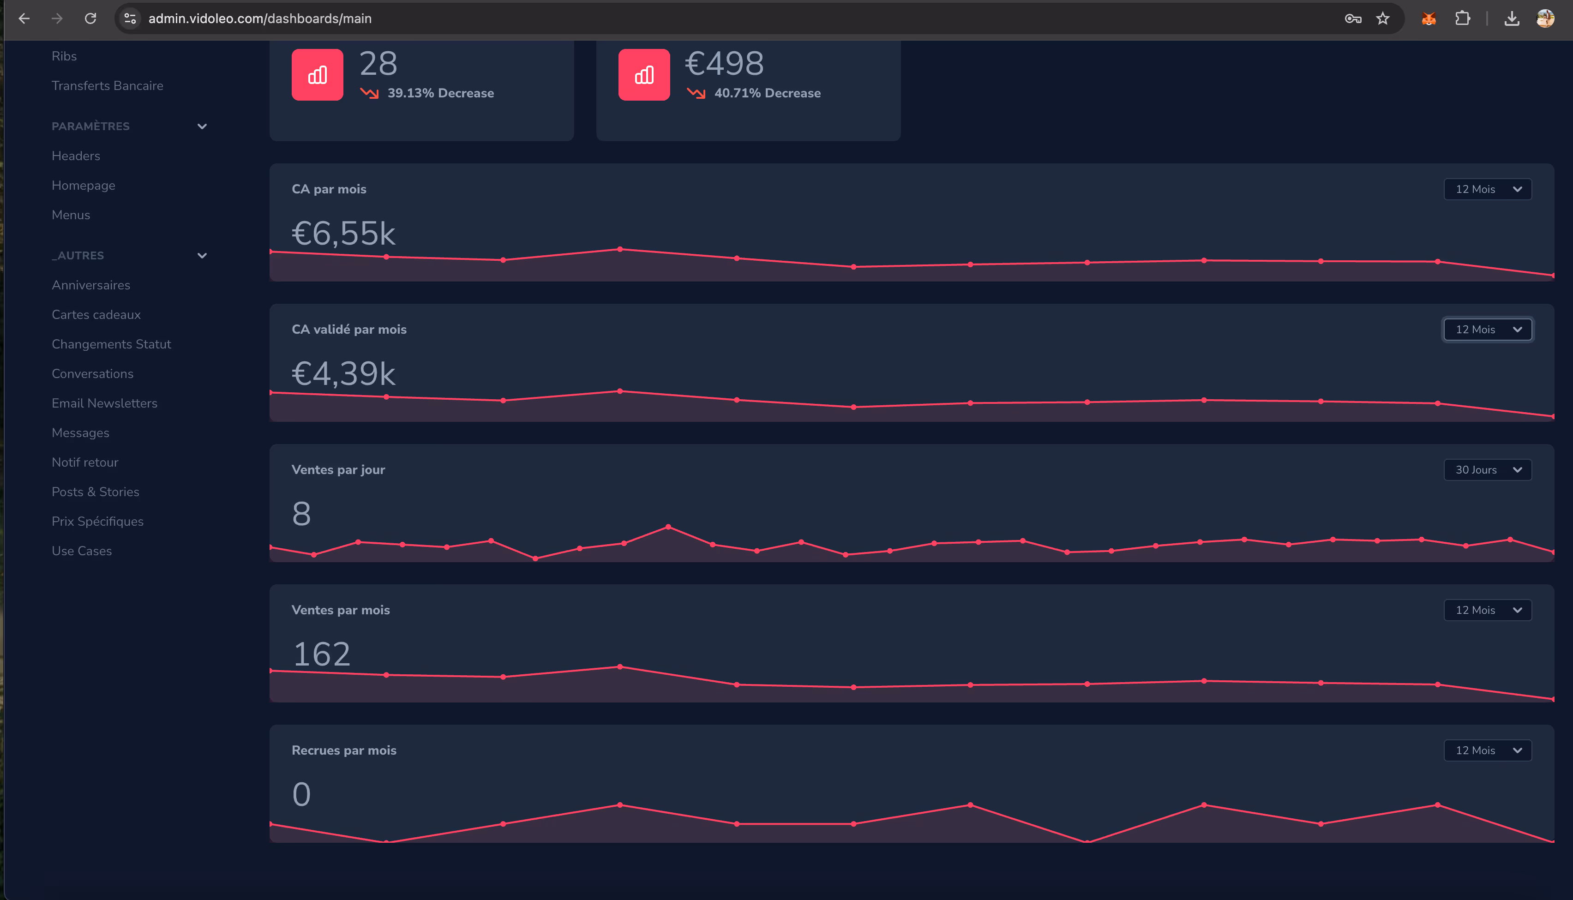
Task: Reload the page with refresh icon
Action: click(x=90, y=18)
